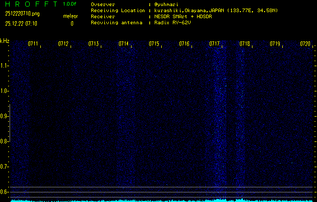Click the 0.9 kHz axis value

tap(4, 116)
